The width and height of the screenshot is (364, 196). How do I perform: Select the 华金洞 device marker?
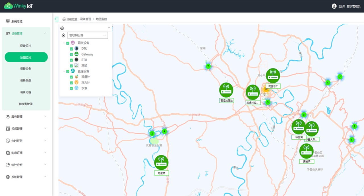coord(299,127)
